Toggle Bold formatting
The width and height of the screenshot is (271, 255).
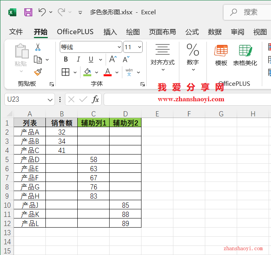(x=66, y=60)
